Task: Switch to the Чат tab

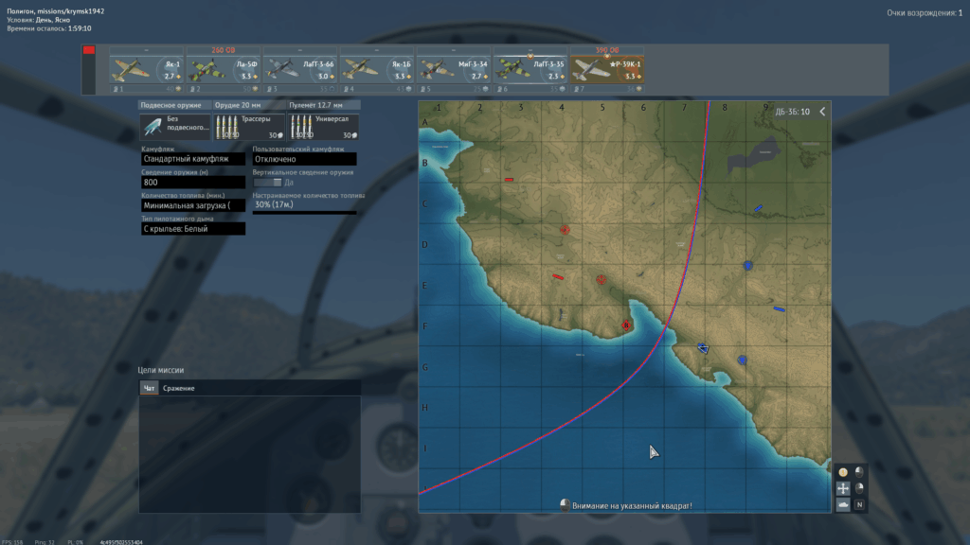Action: tap(149, 388)
